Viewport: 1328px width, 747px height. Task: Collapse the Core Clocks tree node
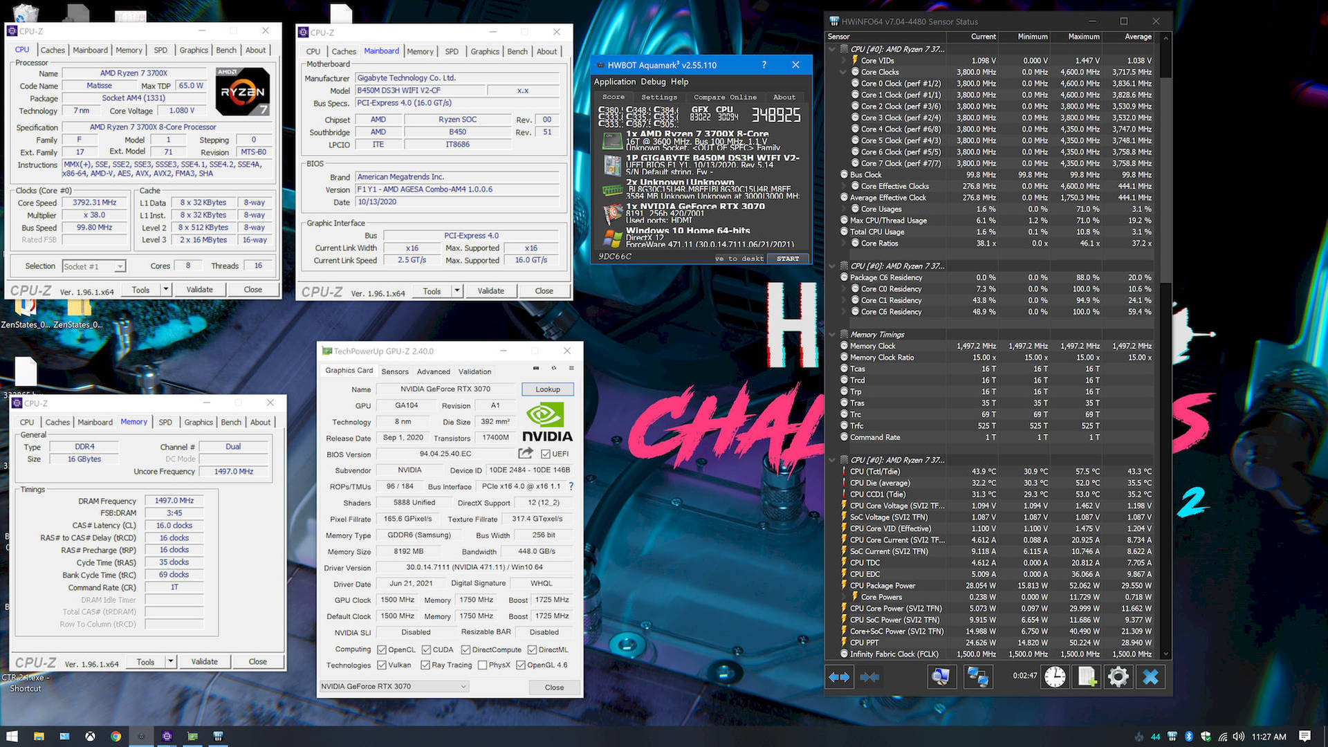point(843,72)
